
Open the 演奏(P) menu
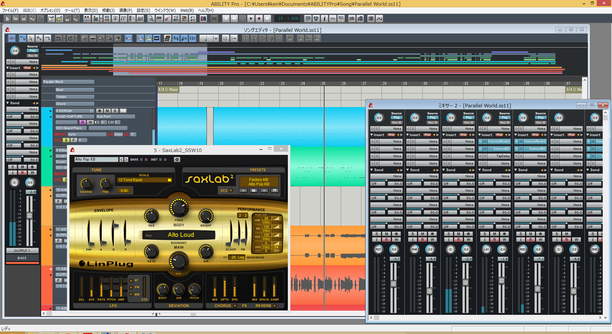(126, 10)
